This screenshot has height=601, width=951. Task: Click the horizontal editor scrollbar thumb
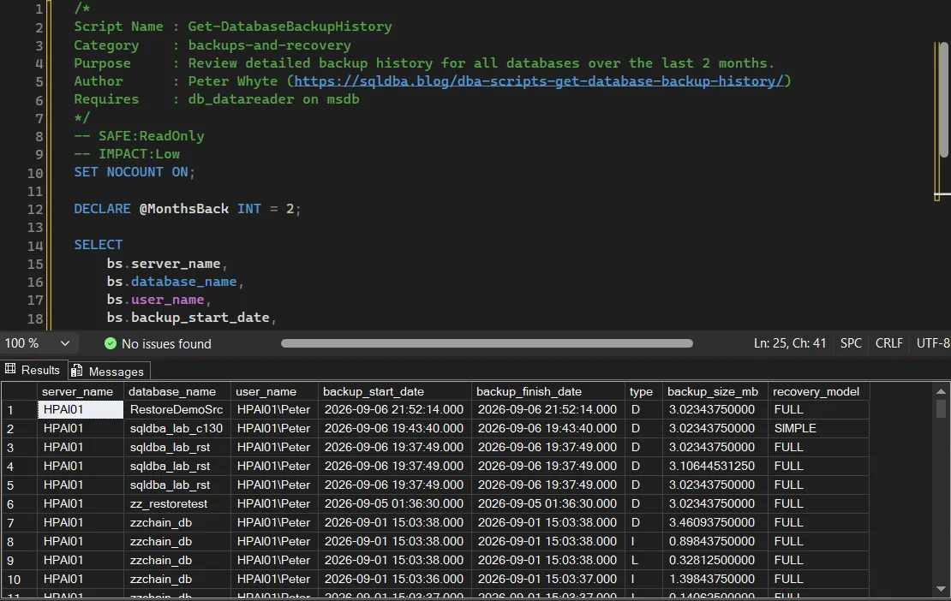tap(487, 343)
